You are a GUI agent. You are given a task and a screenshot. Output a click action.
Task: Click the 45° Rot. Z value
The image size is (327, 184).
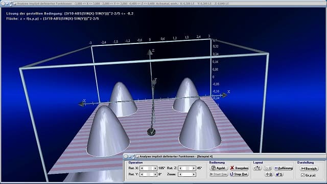pos(199,168)
